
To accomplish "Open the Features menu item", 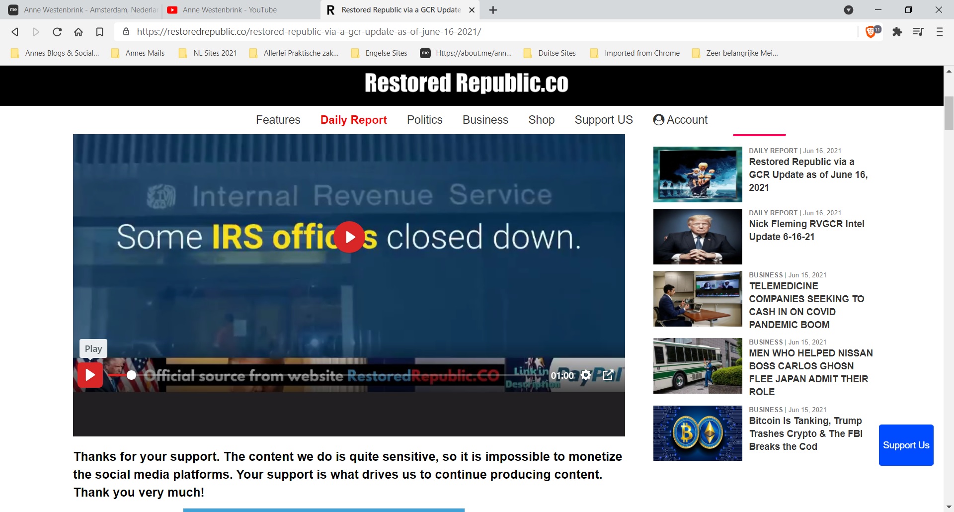I will pyautogui.click(x=278, y=120).
